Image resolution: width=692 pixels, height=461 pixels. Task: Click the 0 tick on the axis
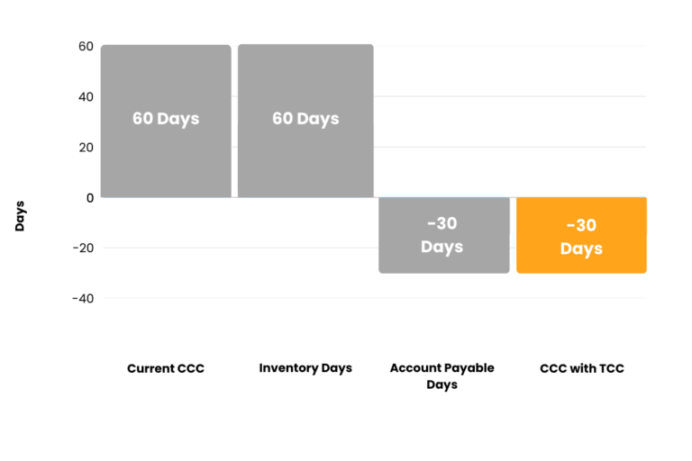coord(90,198)
